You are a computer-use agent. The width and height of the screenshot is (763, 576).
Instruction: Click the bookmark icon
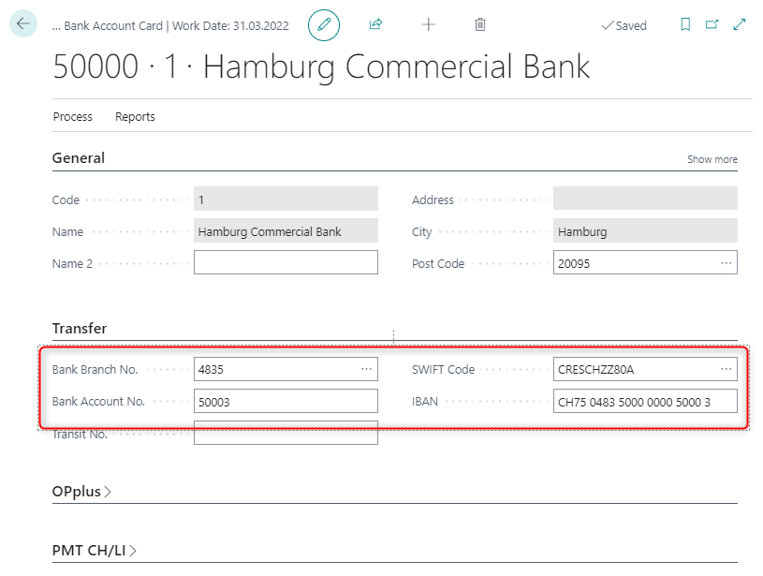(x=685, y=25)
